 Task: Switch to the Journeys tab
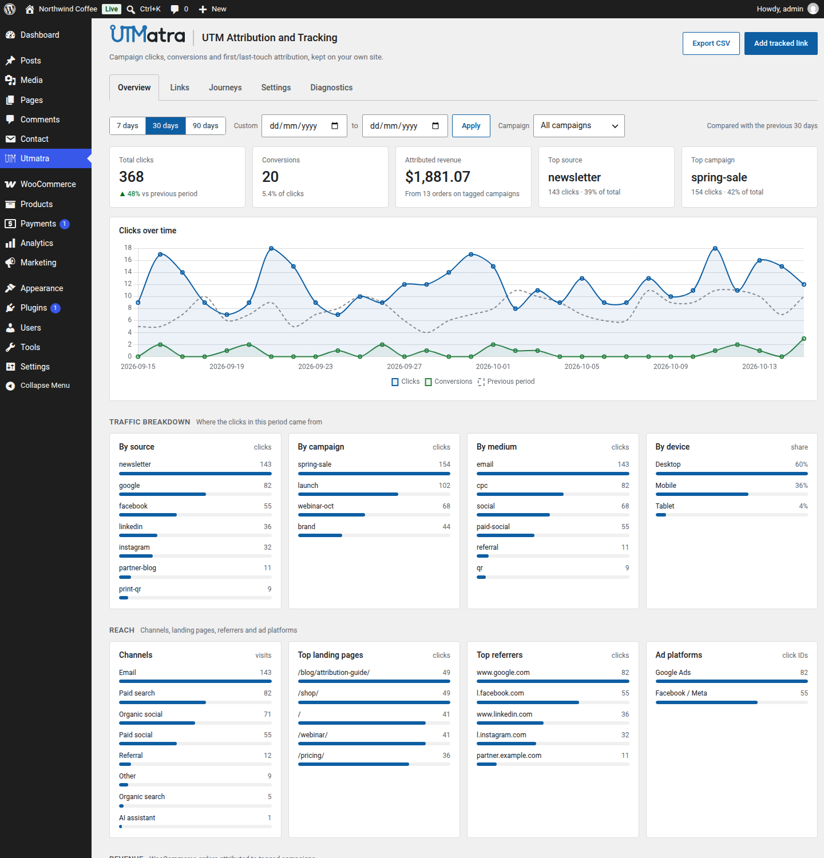(225, 88)
